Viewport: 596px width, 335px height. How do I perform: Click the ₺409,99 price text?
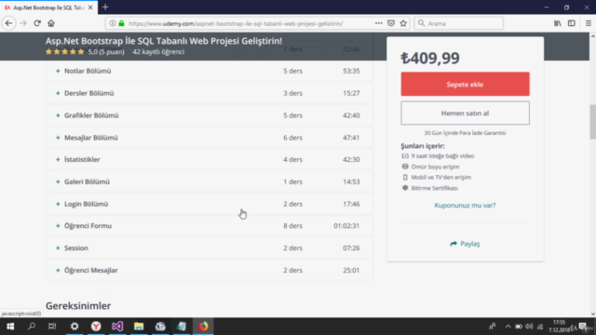(430, 58)
